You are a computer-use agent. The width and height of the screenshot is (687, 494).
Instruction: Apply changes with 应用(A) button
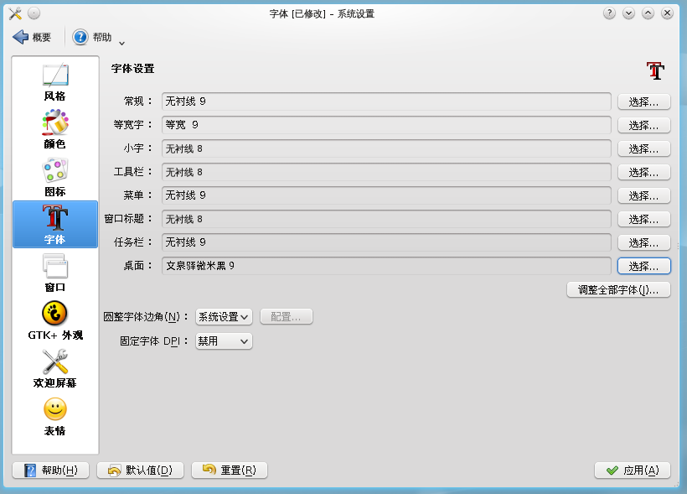pyautogui.click(x=633, y=471)
